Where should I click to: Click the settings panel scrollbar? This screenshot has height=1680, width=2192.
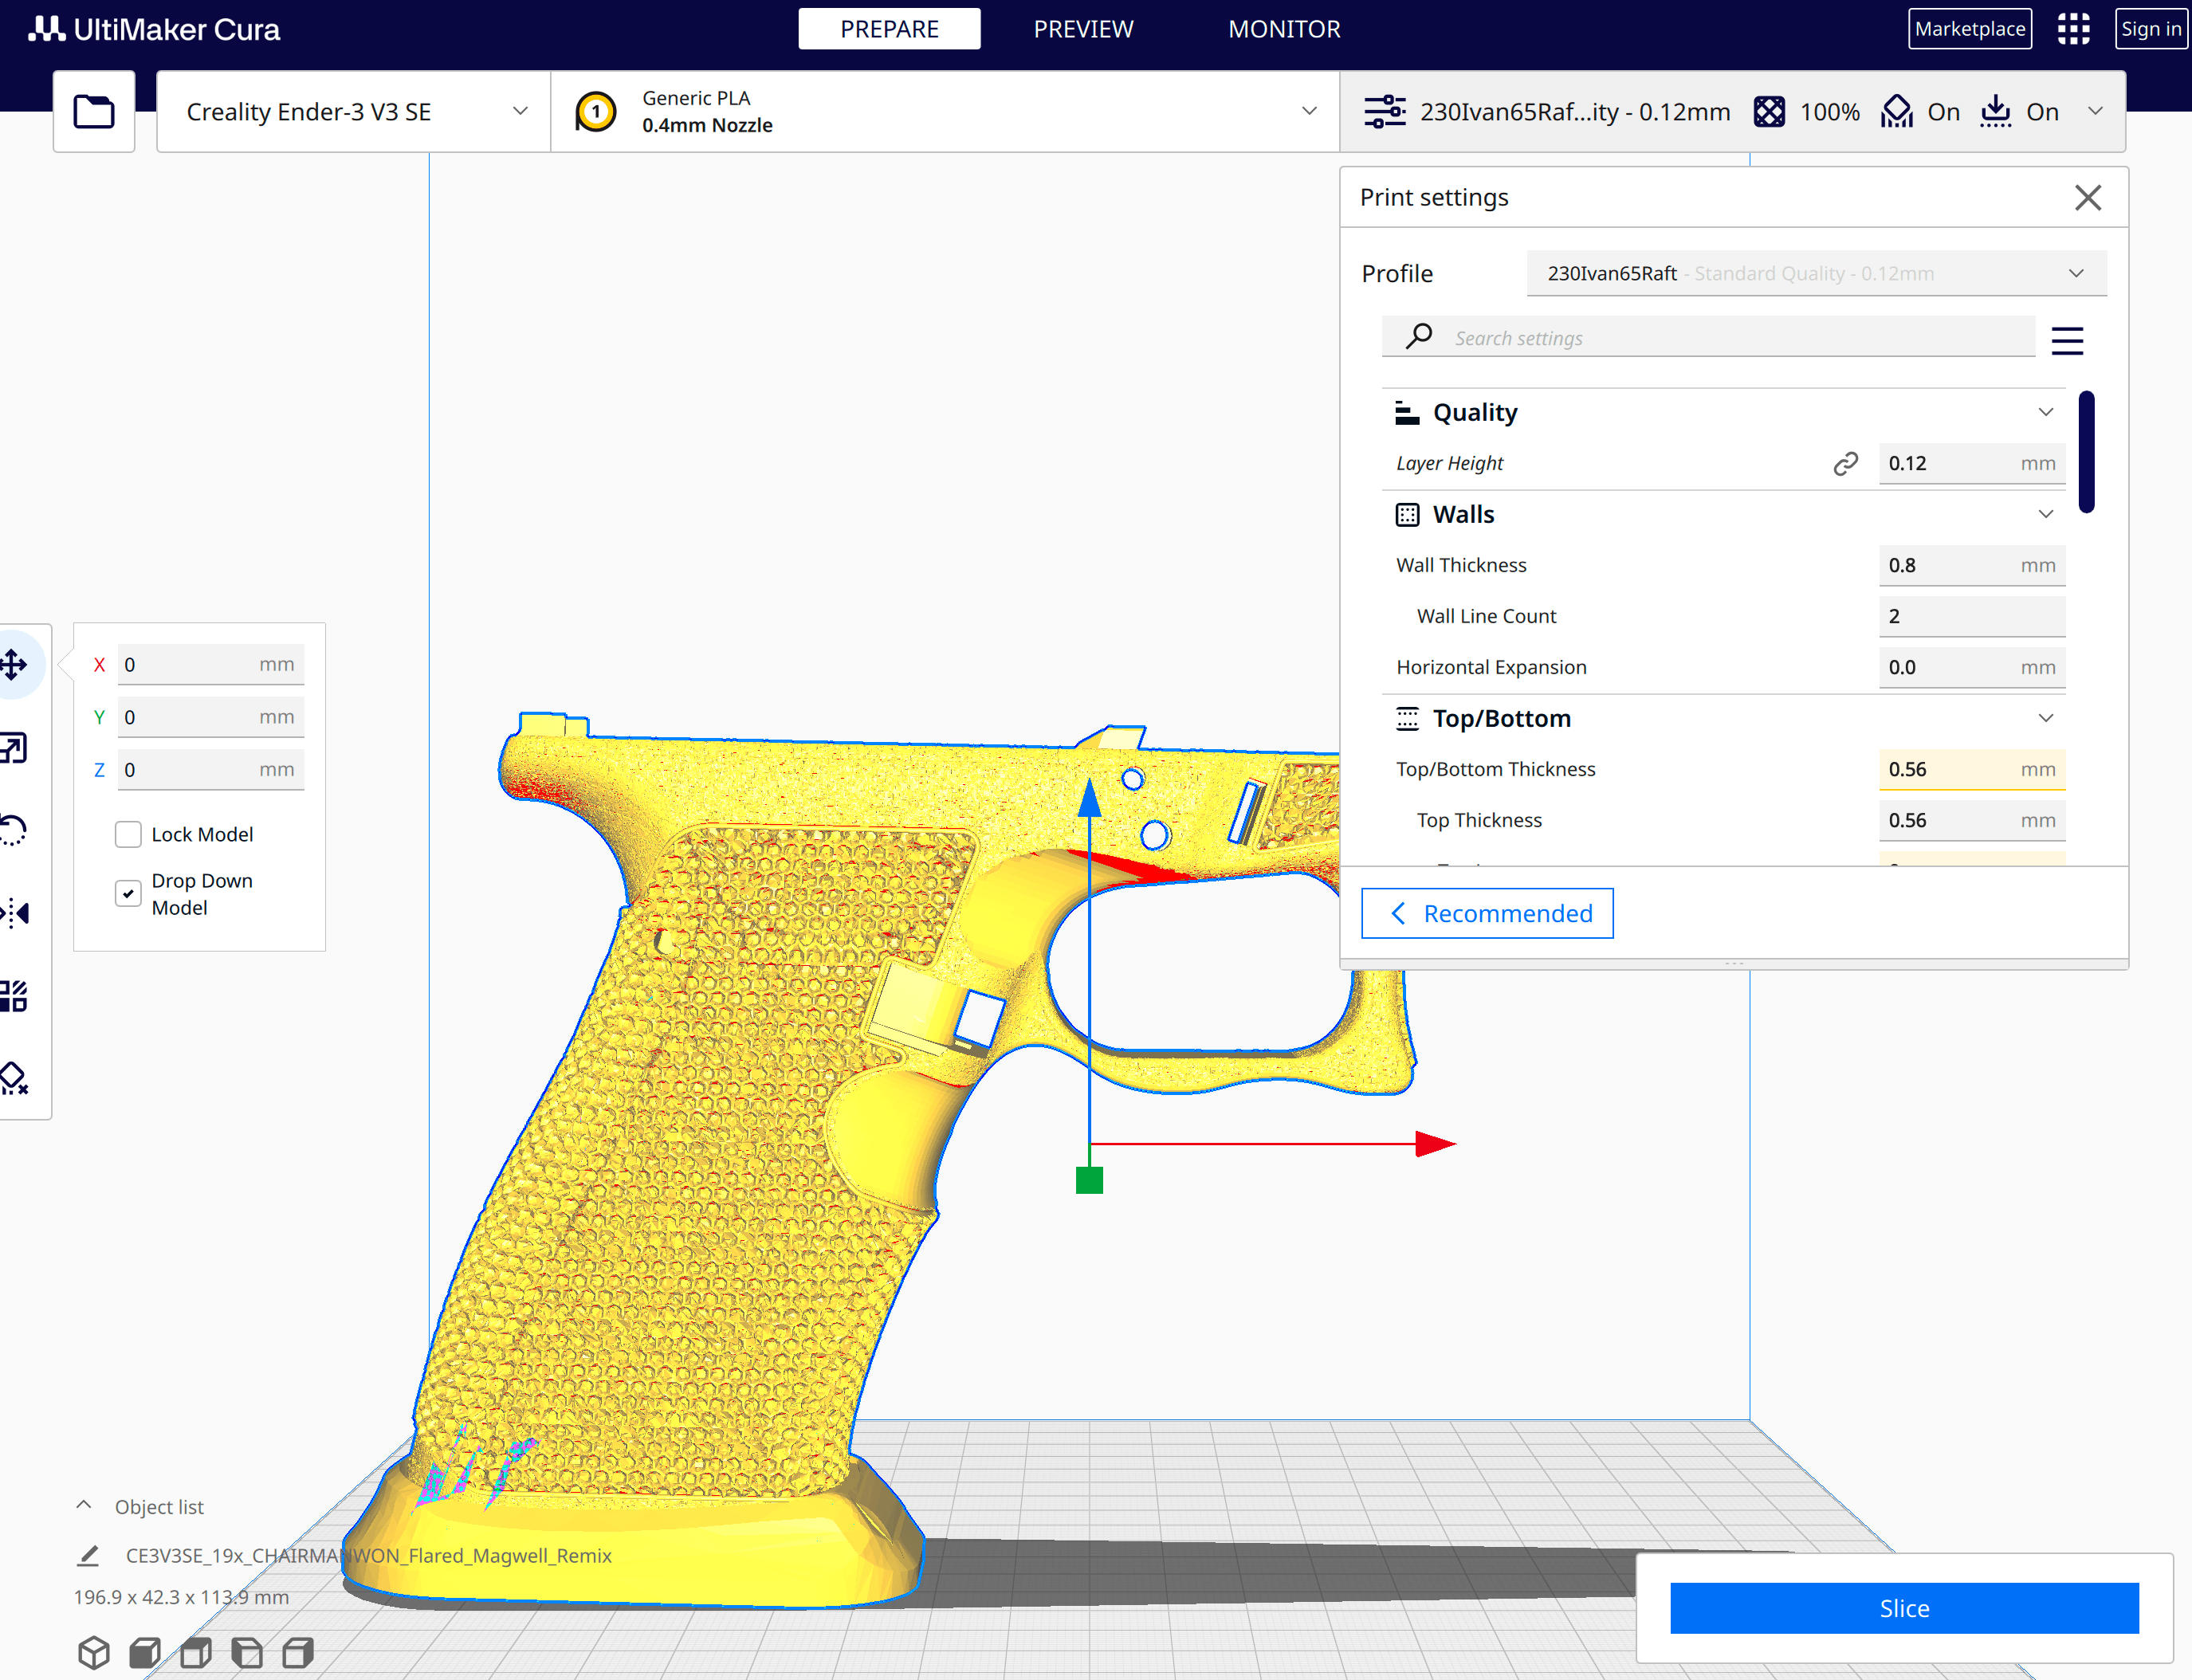(2086, 452)
